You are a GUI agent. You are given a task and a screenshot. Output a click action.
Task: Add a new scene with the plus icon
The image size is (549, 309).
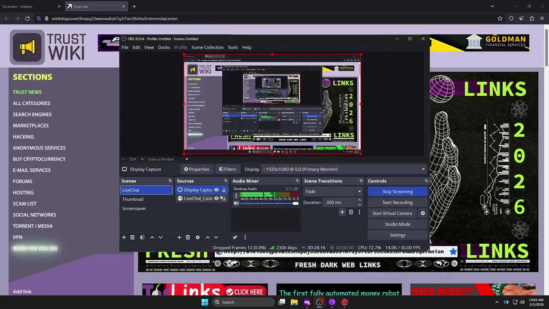click(124, 237)
